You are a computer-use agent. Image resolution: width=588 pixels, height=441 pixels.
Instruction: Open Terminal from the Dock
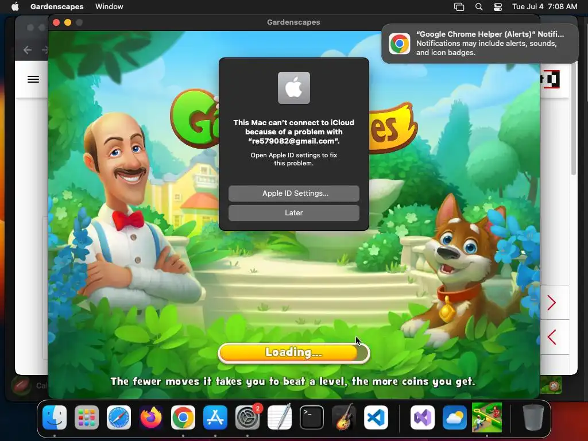pos(312,417)
